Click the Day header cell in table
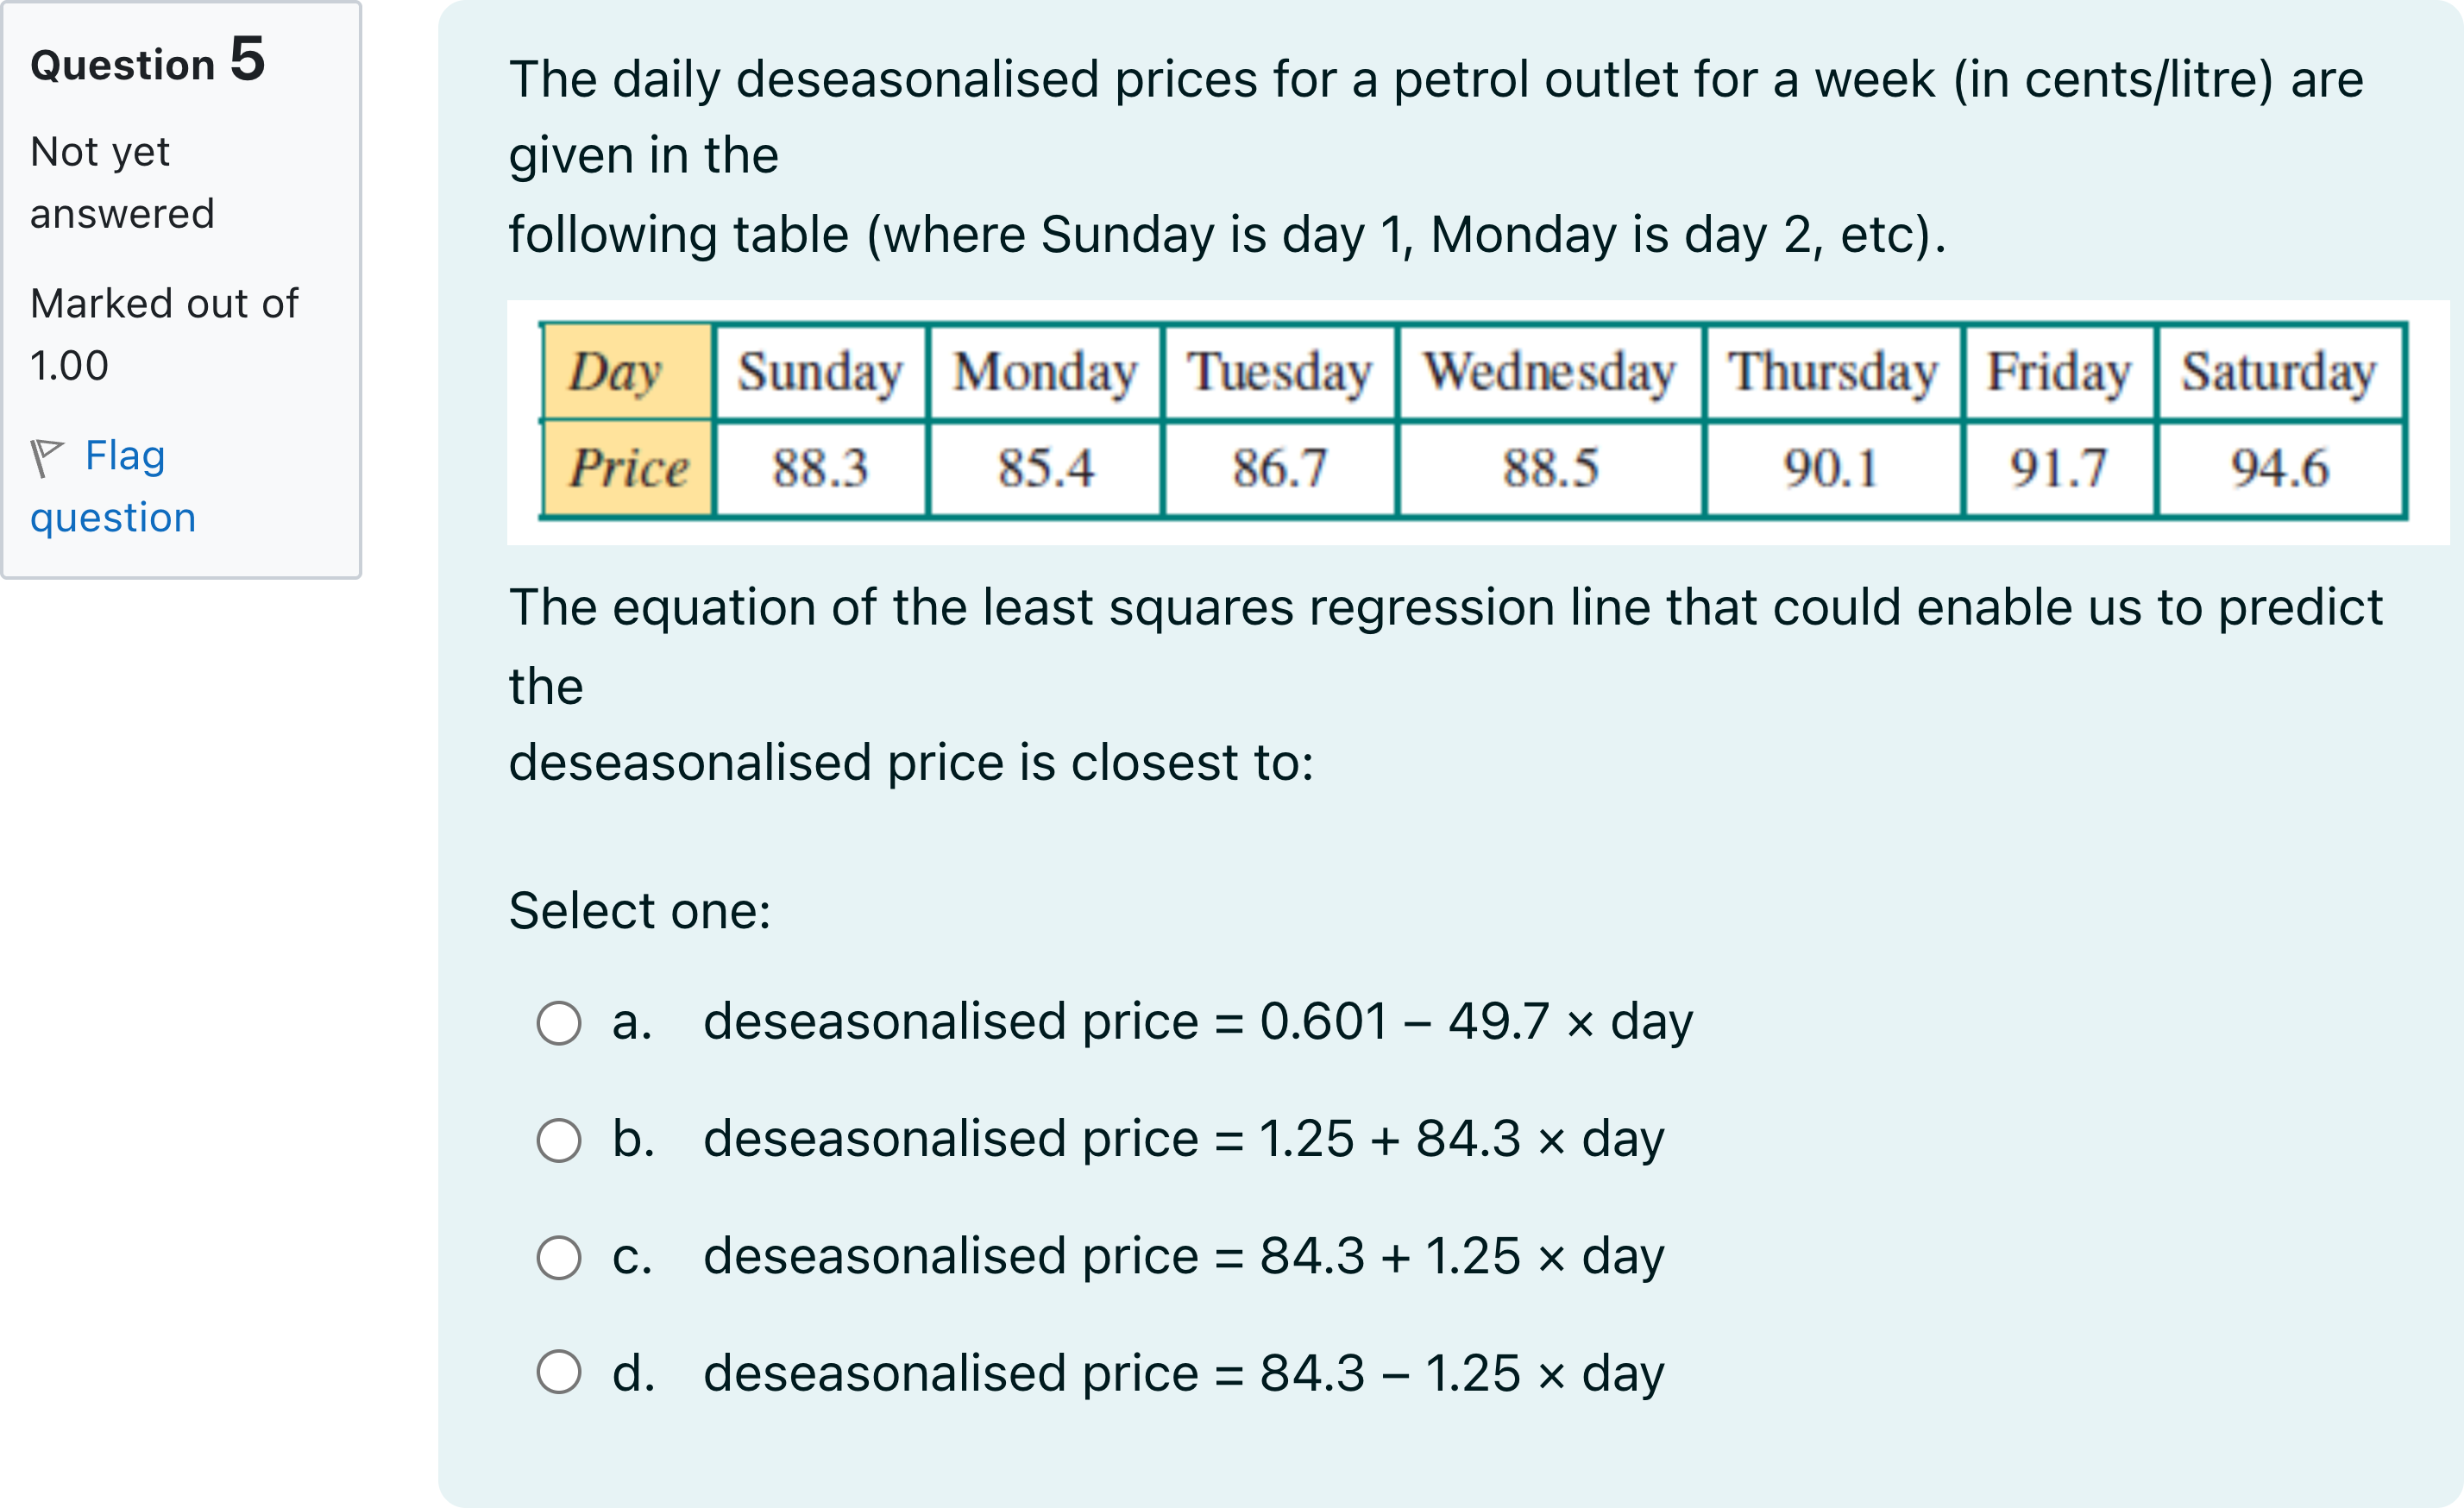 tap(627, 372)
